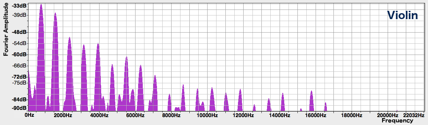
Task: Click the 22032Hz maximum frequency label
Action: click(413, 115)
